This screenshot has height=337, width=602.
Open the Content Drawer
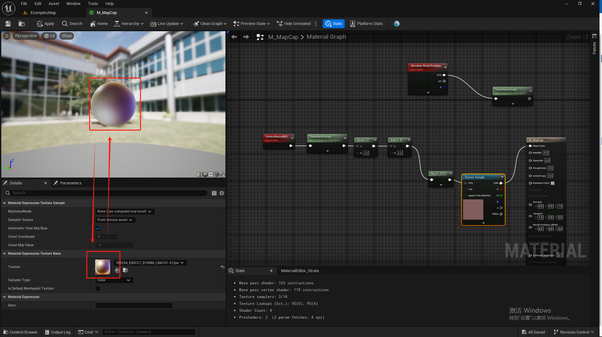[x=20, y=332]
